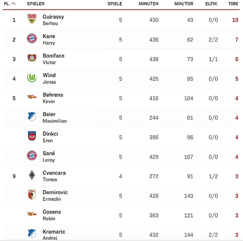This screenshot has width=243, height=241.
Task: Click the VfB Stuttgart logo beside Guirassy
Action: click(32, 19)
